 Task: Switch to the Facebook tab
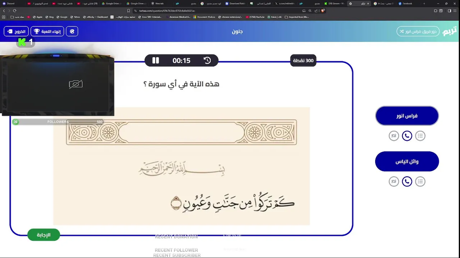[x=407, y=4]
